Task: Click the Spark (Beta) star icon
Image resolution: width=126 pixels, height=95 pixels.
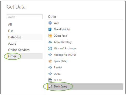Action: tap(50, 61)
